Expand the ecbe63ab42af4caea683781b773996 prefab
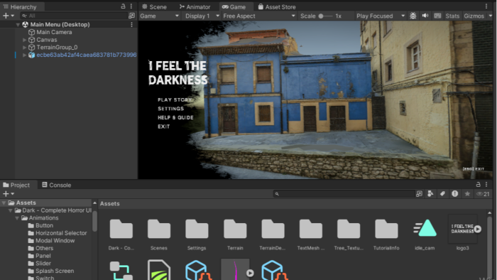The image size is (497, 280). coord(24,55)
